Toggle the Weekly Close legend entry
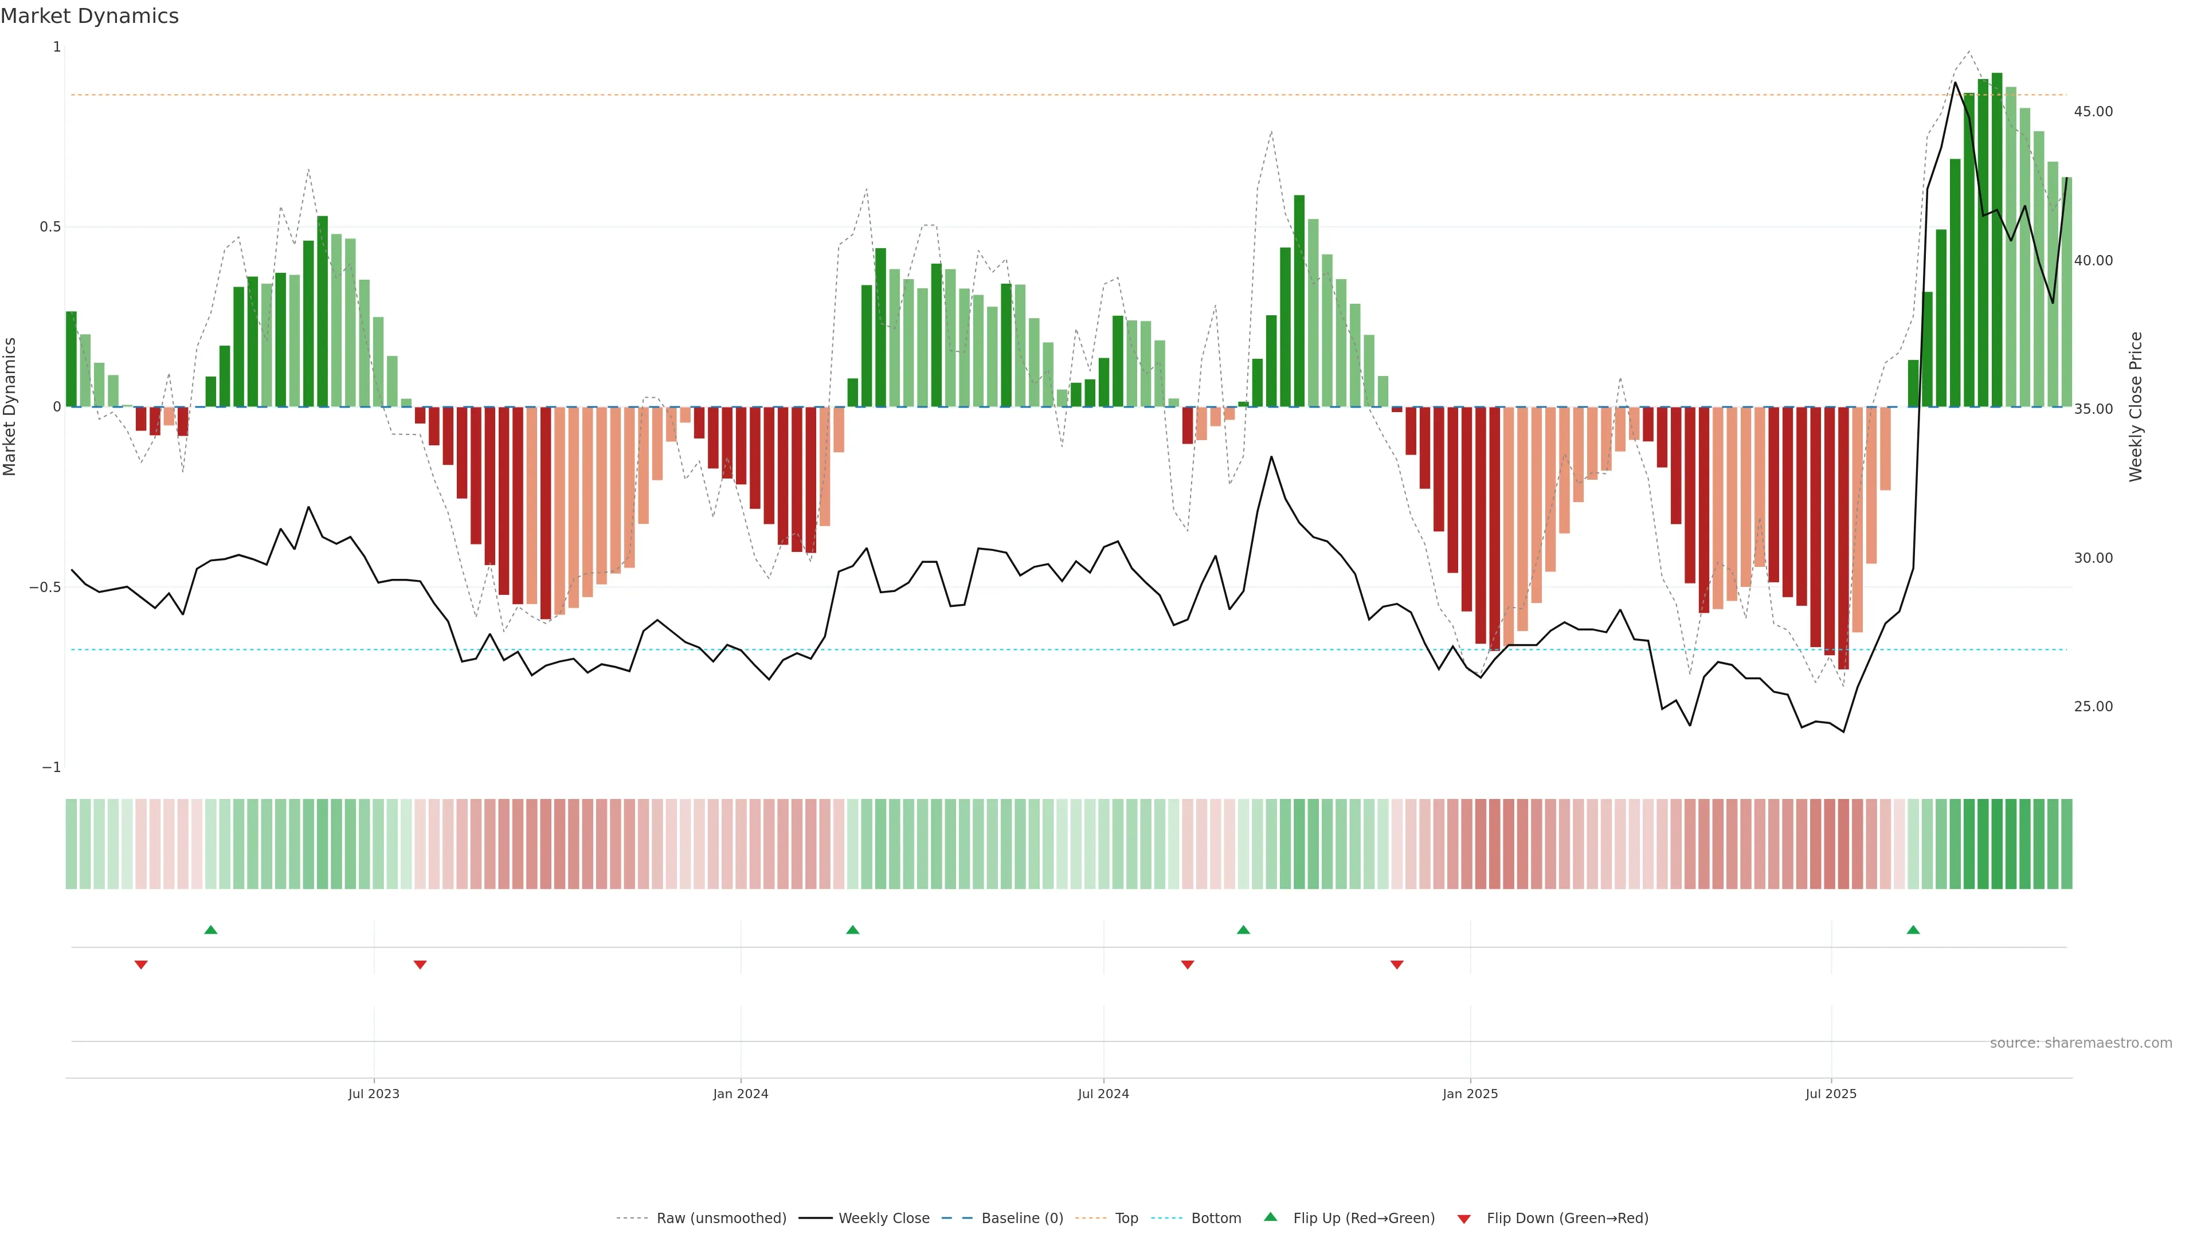This screenshot has width=2201, height=1238. tap(883, 1219)
